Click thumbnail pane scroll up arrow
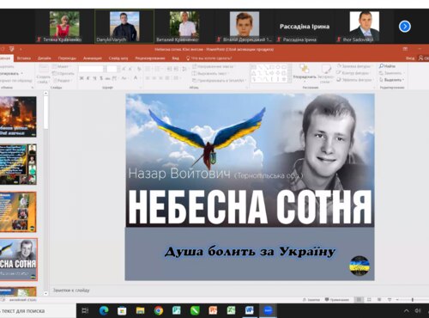Screen dimensions: 429x318 (x=45, y=93)
